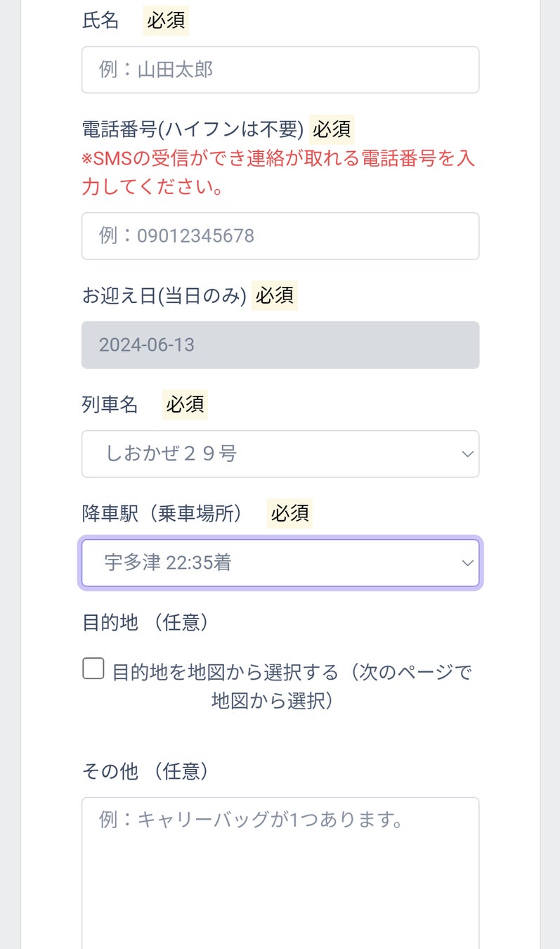The height and width of the screenshot is (949, 560).
Task: Click the その他 remarks text area
Action: point(280,872)
